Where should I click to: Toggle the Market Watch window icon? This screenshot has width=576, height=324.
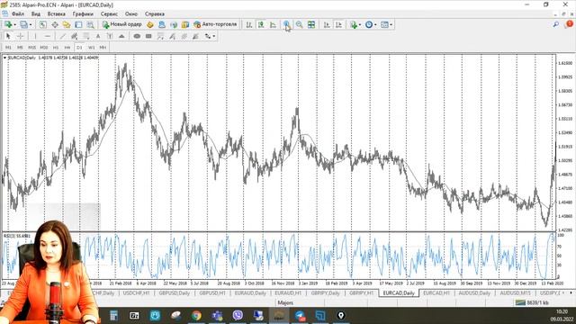click(42, 24)
